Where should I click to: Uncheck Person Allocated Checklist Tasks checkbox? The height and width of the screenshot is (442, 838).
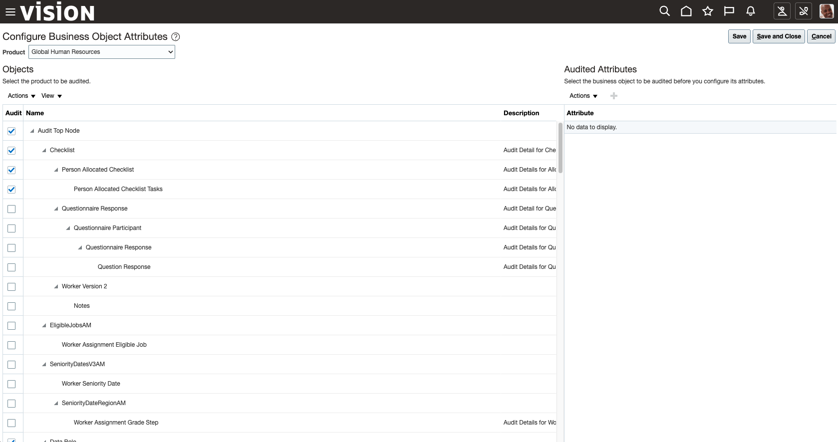(11, 190)
